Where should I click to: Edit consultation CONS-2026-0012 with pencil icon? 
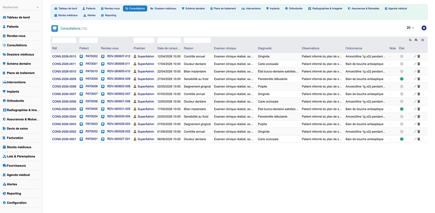click(x=415, y=56)
